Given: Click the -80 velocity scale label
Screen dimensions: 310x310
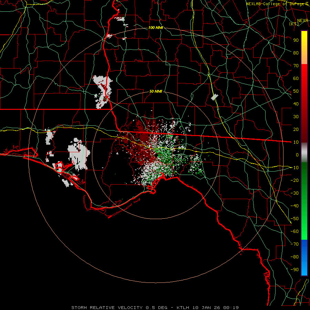Looking at the screenshot, I should pyautogui.click(x=294, y=257).
